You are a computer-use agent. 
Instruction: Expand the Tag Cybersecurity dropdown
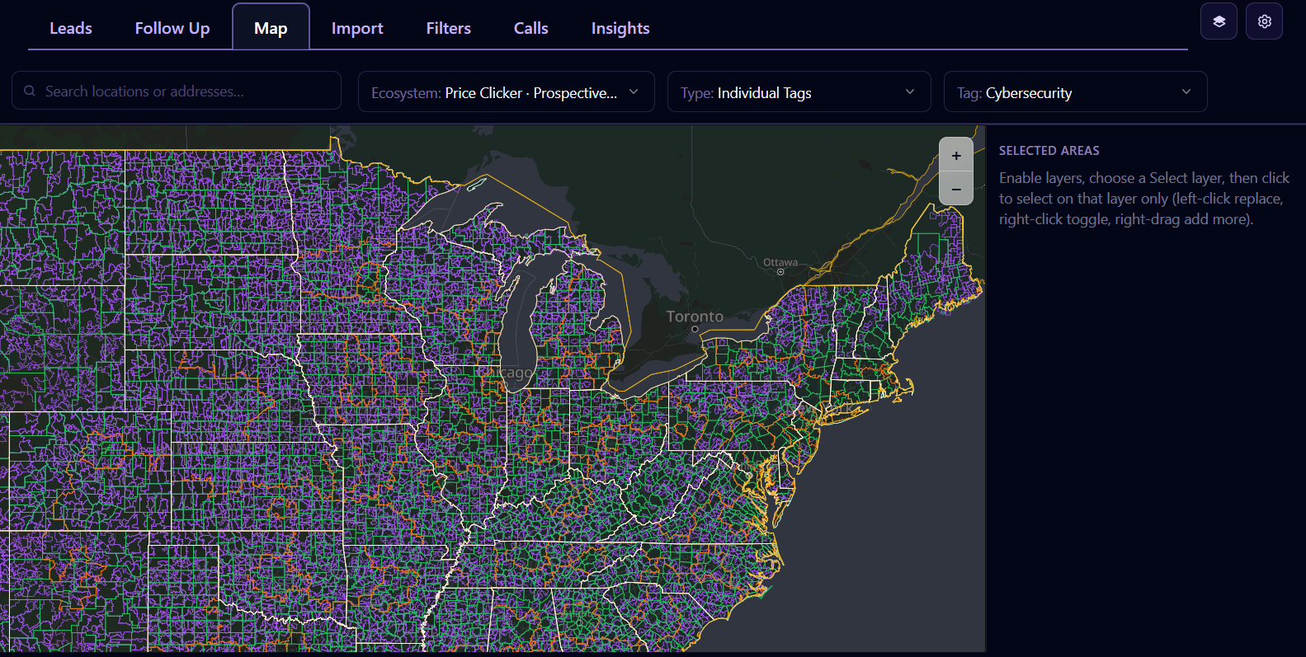pos(1076,92)
